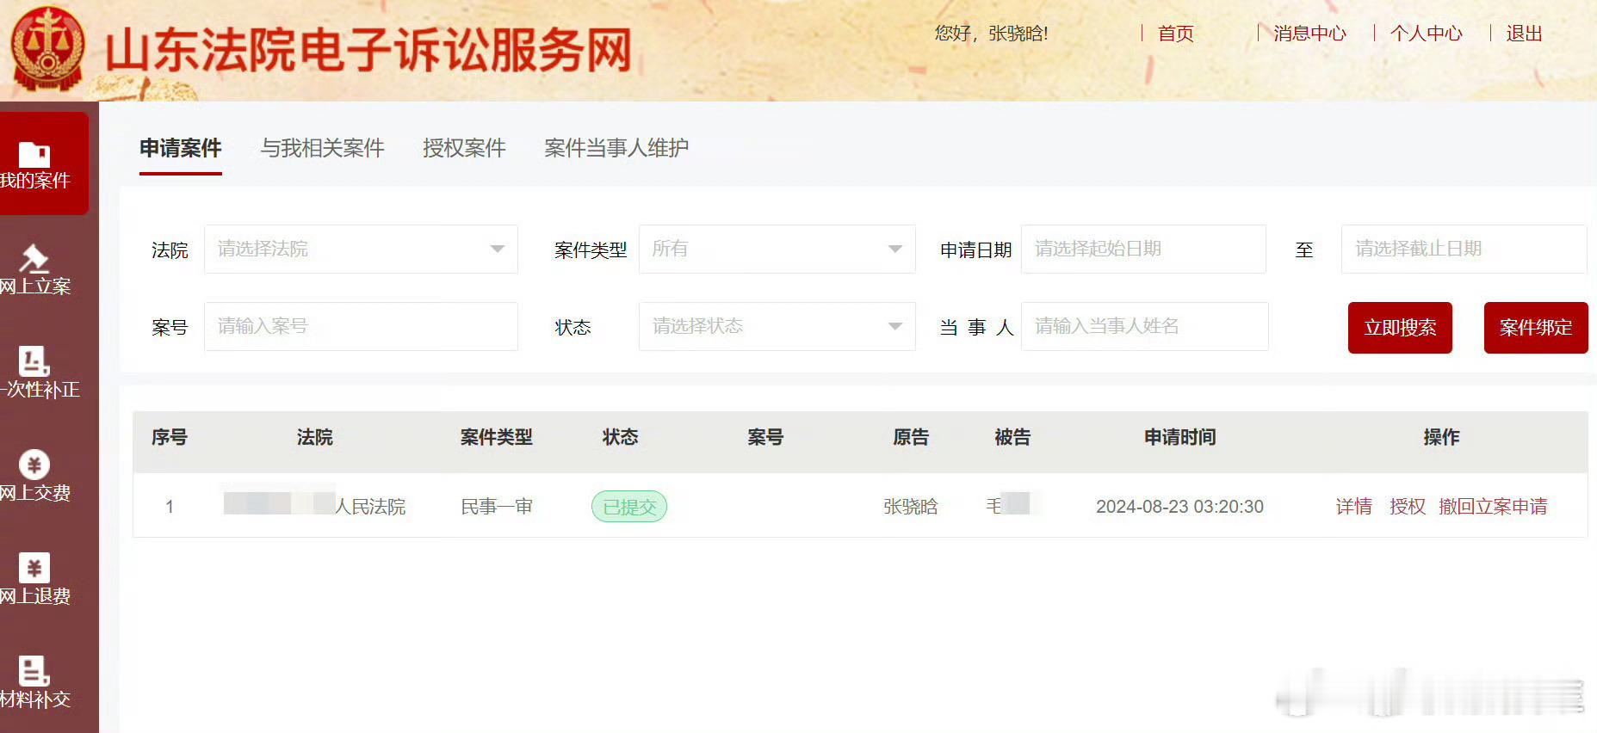The width and height of the screenshot is (1597, 733).
Task: Focus the 案号 input field
Action: pos(361,326)
